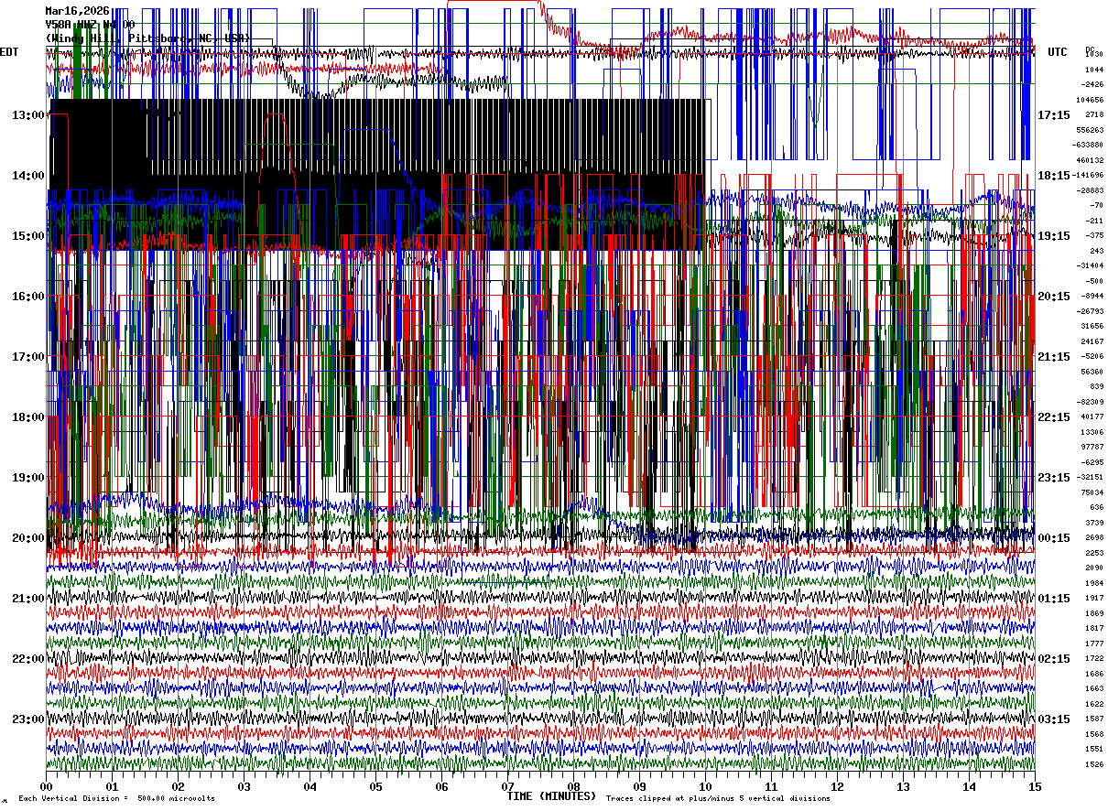
Task: Click minute tick label 13
Action: click(x=903, y=786)
